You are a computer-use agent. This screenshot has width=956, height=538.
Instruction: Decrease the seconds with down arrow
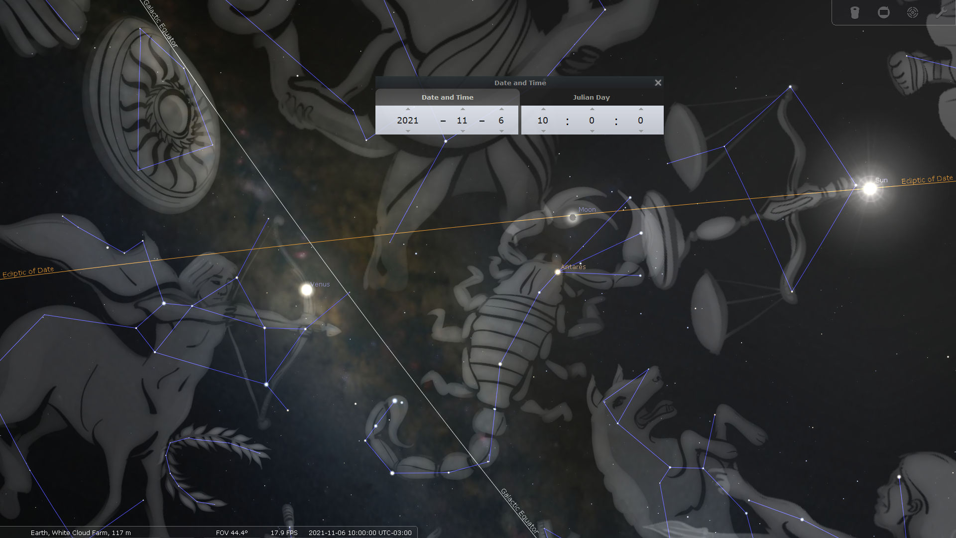(x=641, y=131)
